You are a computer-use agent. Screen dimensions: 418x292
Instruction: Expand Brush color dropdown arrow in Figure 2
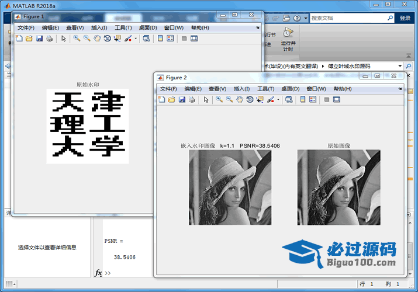coord(278,100)
